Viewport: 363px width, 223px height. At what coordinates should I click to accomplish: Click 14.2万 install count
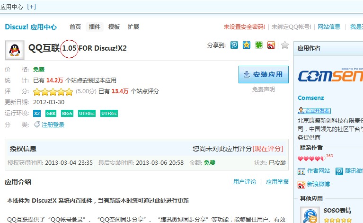54,80
